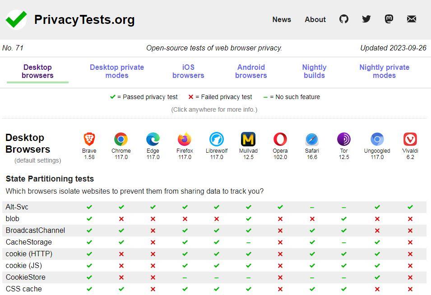This screenshot has height=295, width=431.
Task: Switch to Nightly private modes tab
Action: coord(384,71)
